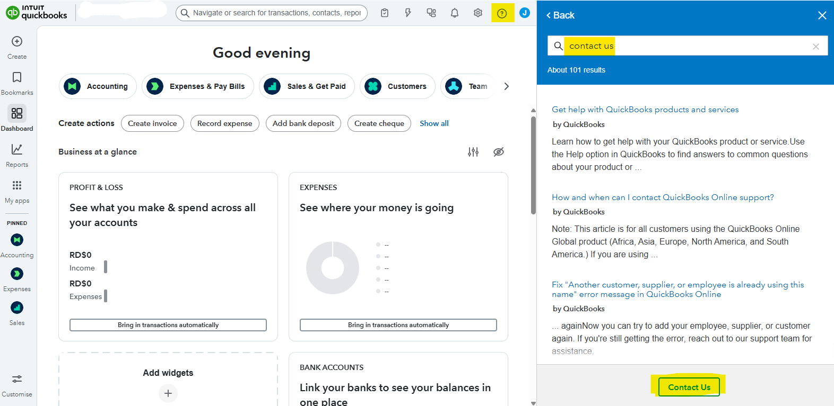Open notifications bell
The image size is (834, 406).
455,13
